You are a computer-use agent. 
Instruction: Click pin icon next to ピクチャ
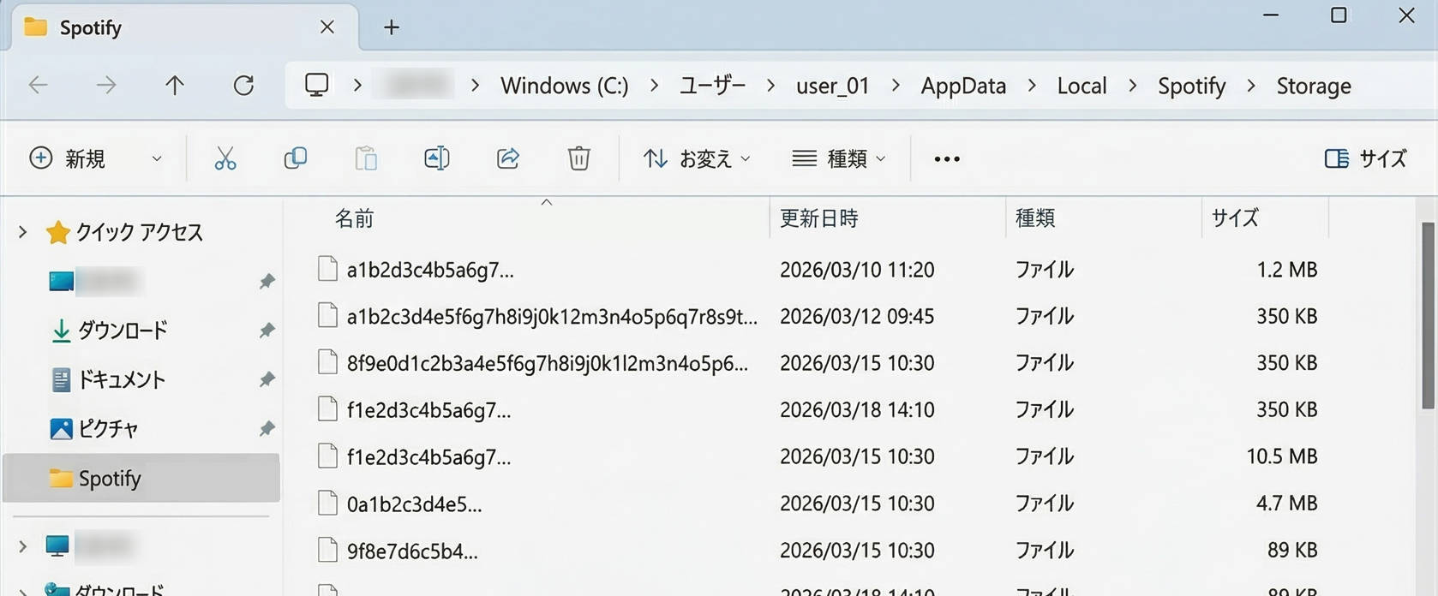267,428
